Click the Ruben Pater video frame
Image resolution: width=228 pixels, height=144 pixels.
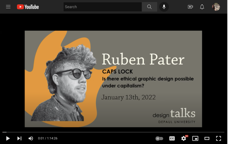point(113,79)
